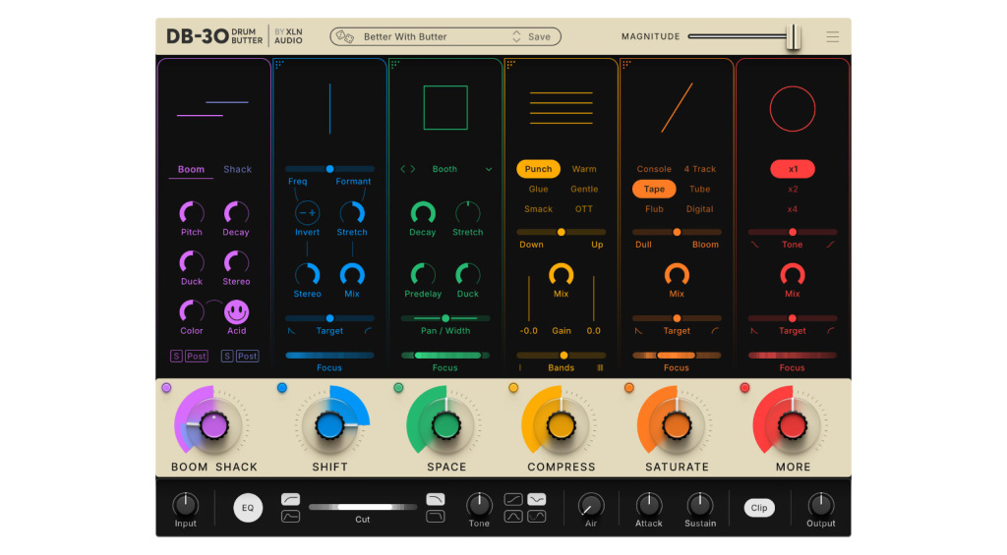Expand the Booth dropdown chevron
Viewport: 1007px width, 555px height.
(x=489, y=169)
